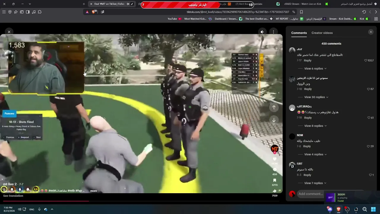Open the best ChatBot bookmark
The image size is (380, 214).
point(259,19)
